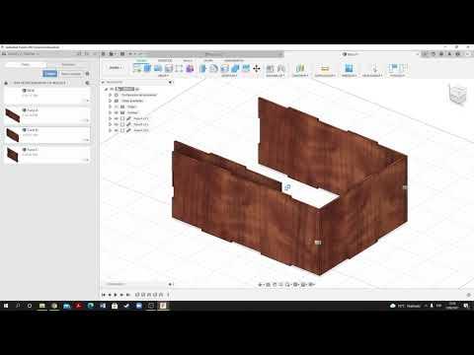Select the Revolve tool in the toolbar
This screenshot has width=474, height=355.
(x=158, y=68)
